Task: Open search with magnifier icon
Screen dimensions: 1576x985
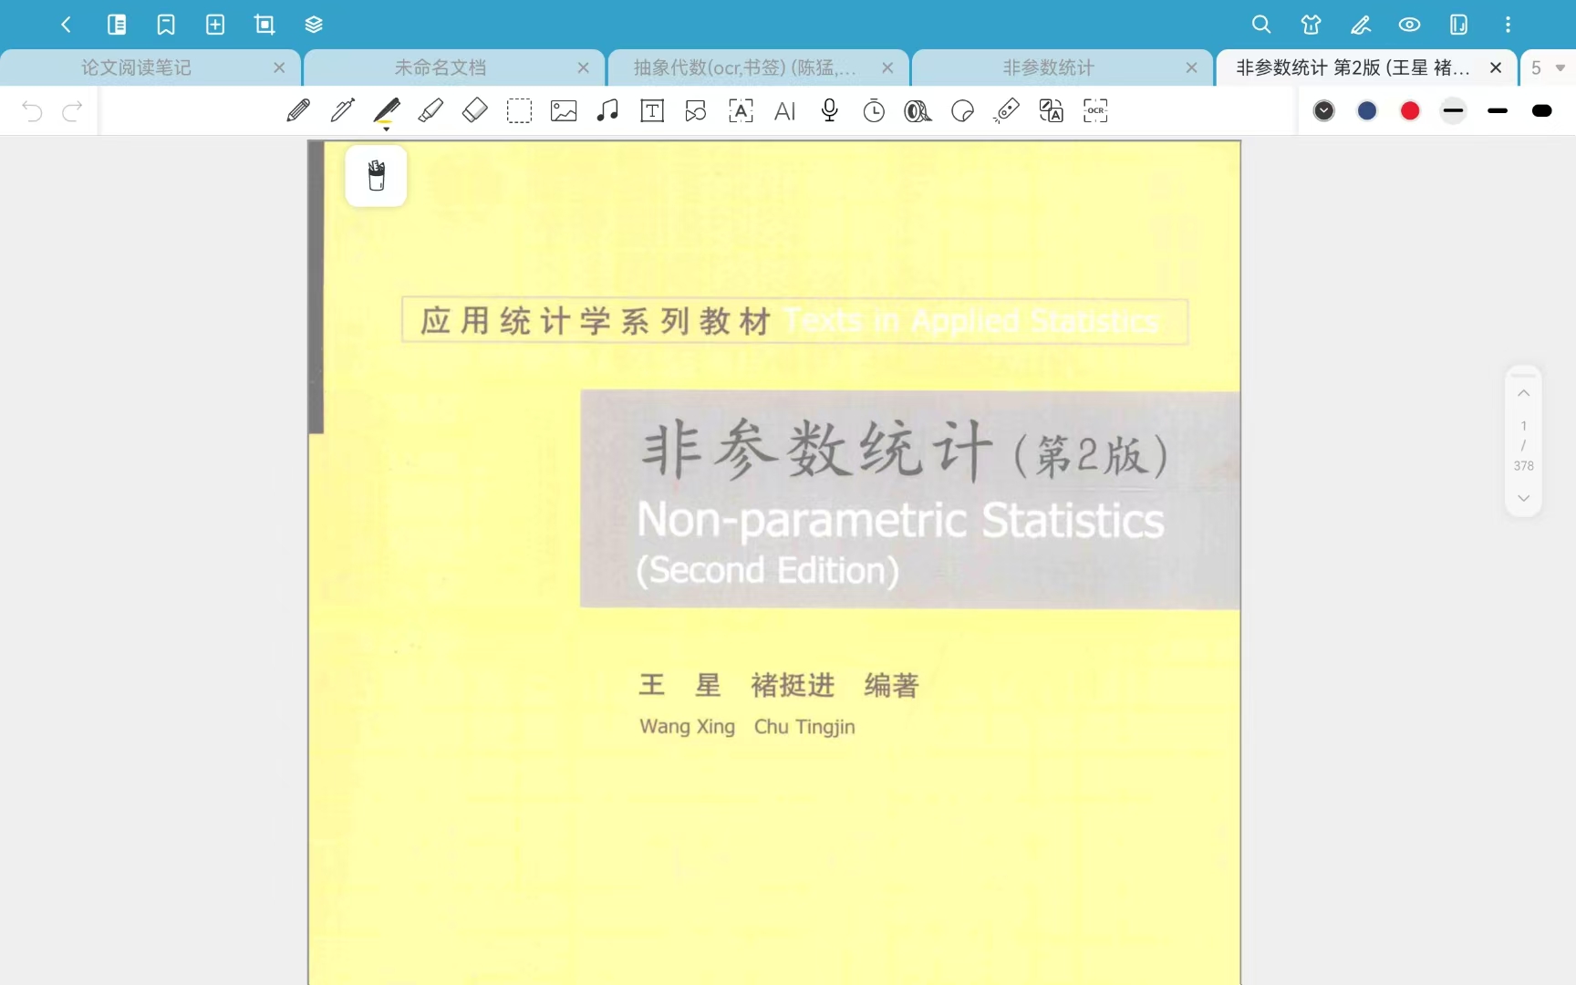Action: click(1261, 25)
